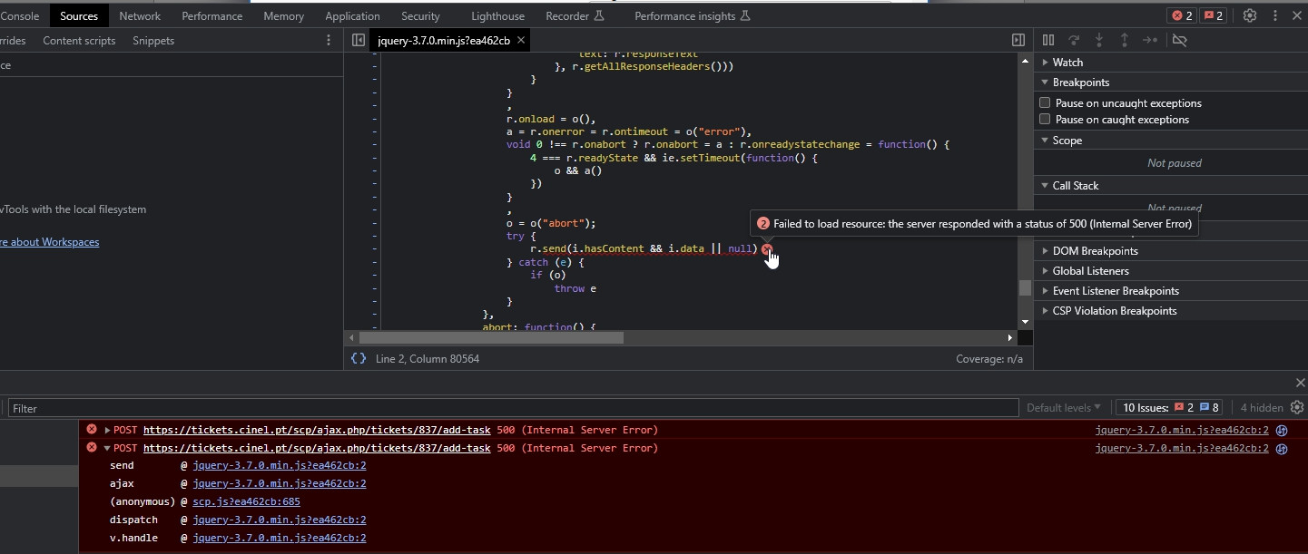
Task: Expand CSP Violation Breakpoints section
Action: [x=1171, y=311]
